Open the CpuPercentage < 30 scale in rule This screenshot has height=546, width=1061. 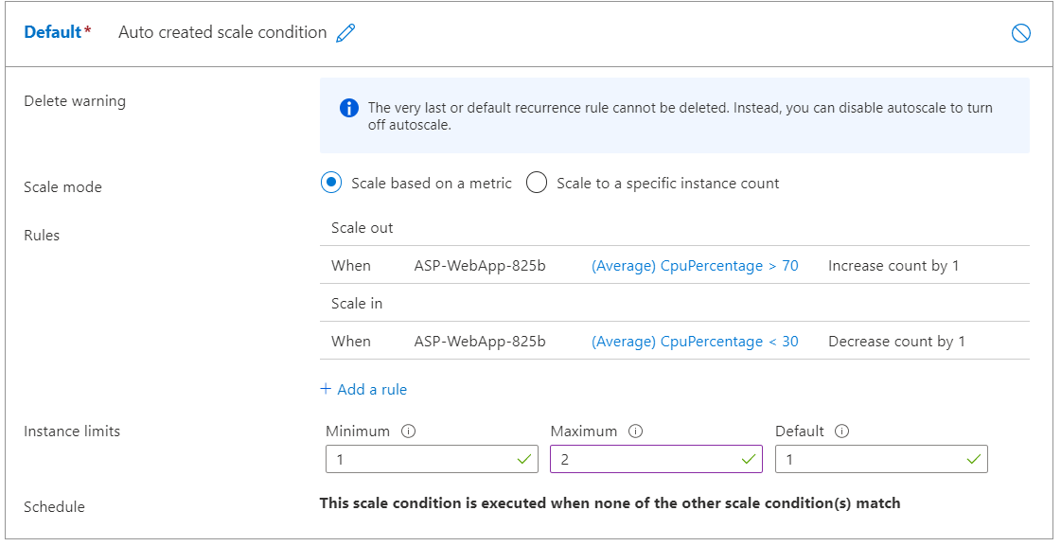tap(695, 342)
